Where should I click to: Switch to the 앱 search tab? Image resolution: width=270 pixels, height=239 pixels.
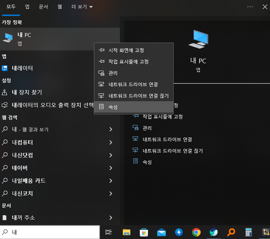27,7
